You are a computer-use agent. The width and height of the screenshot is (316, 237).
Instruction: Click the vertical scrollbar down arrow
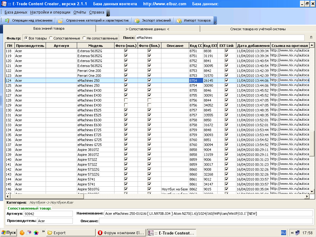pyautogui.click(x=312, y=191)
